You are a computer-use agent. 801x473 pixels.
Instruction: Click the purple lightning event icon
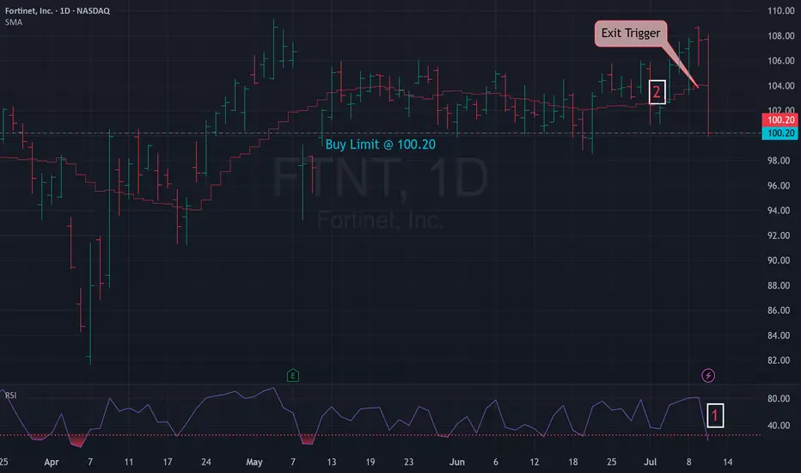708,376
